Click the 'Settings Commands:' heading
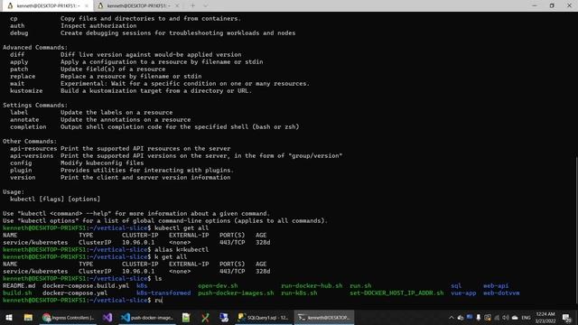 35,105
